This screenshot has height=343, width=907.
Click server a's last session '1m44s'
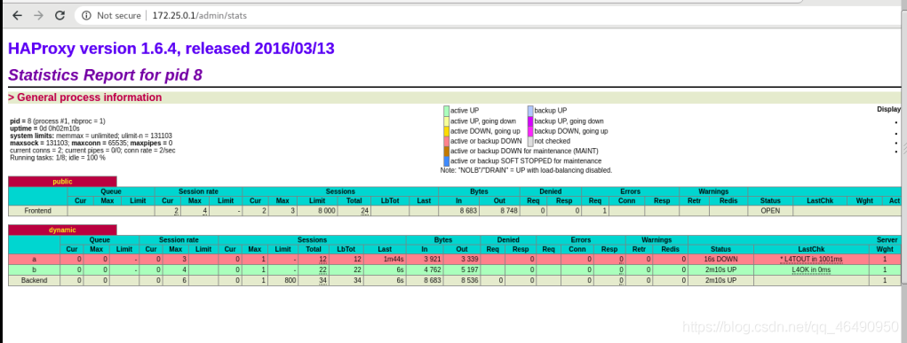[x=394, y=260]
